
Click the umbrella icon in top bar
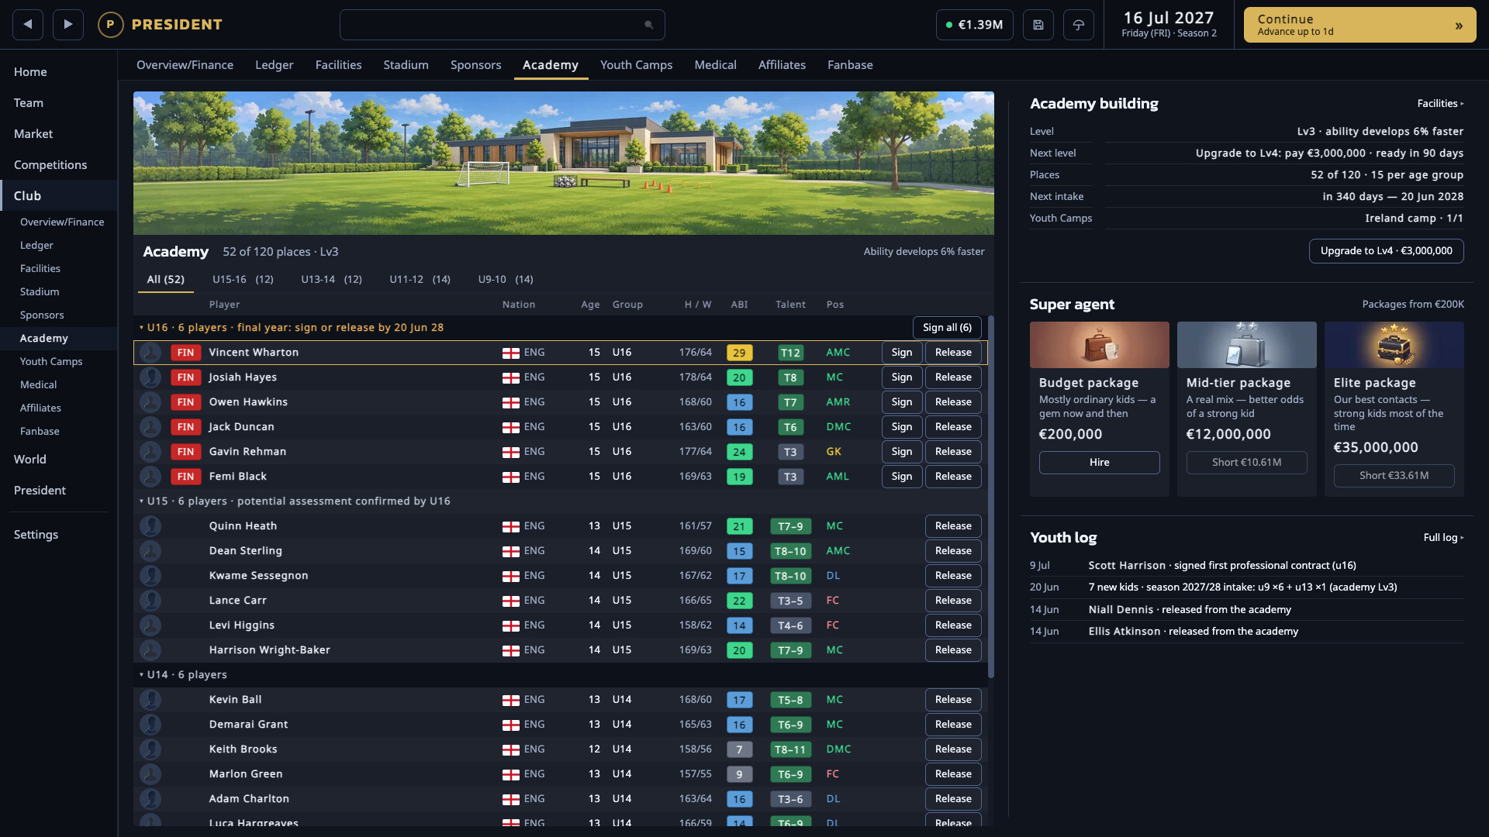tap(1079, 25)
